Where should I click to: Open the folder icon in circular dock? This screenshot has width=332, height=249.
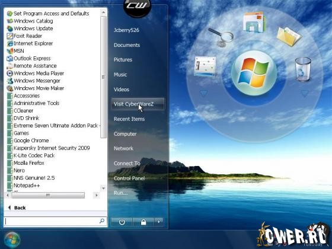coord(289,36)
